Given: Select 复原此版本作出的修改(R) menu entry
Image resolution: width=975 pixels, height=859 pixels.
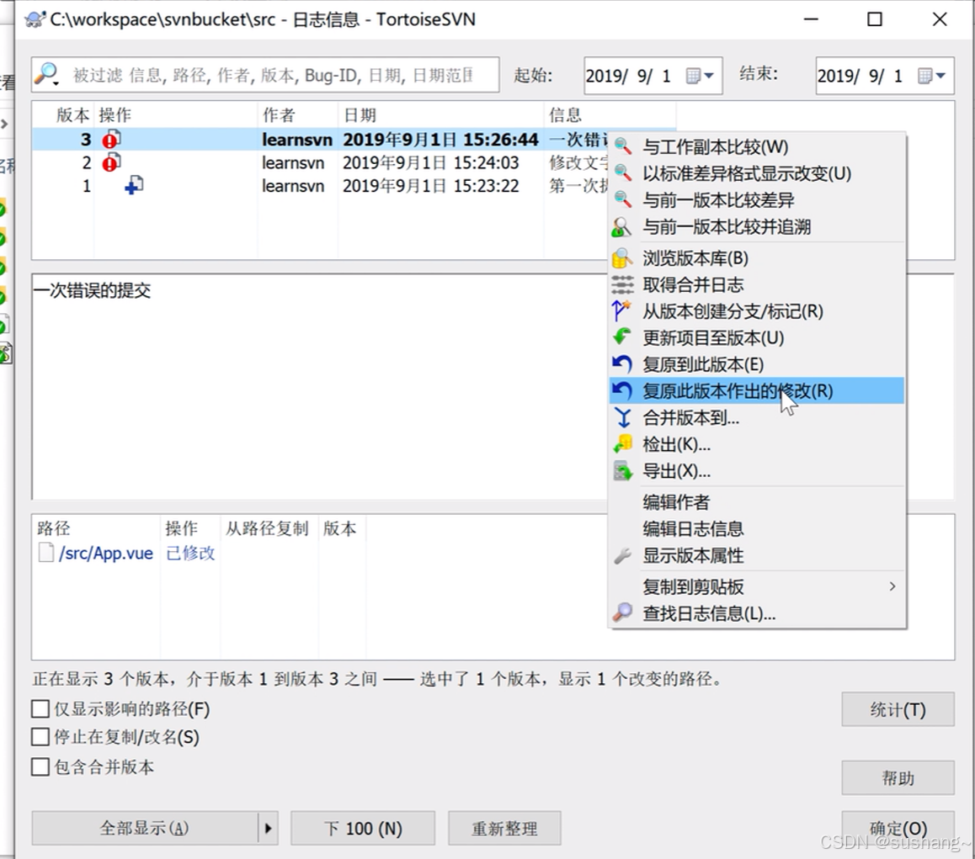Looking at the screenshot, I should (x=758, y=391).
